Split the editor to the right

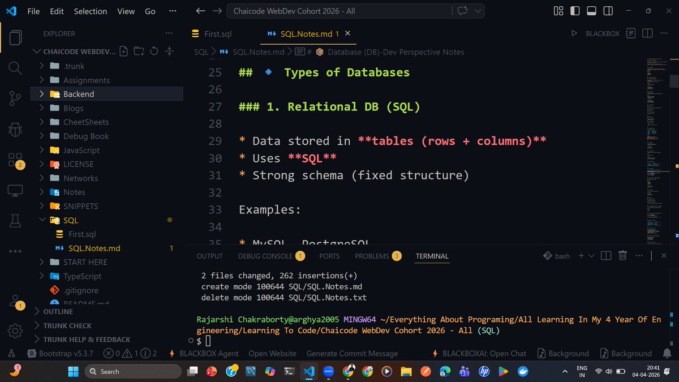tap(648, 33)
